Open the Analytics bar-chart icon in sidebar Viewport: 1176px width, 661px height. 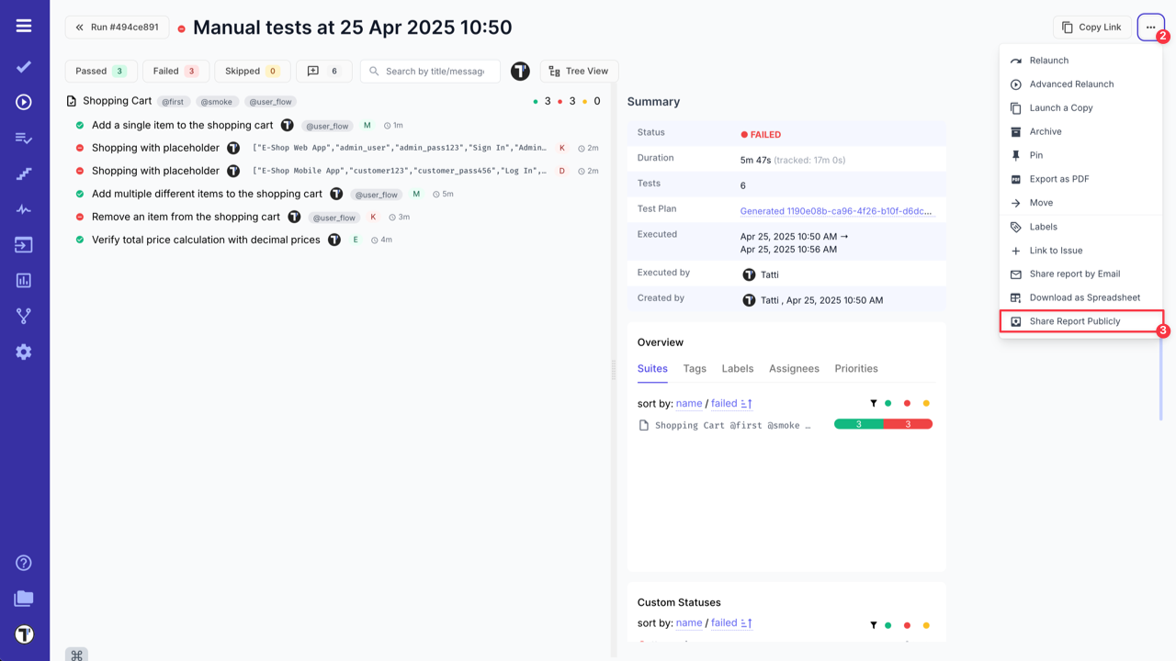pyautogui.click(x=23, y=280)
